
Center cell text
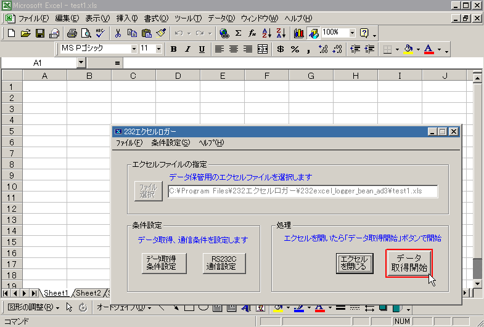point(234,49)
